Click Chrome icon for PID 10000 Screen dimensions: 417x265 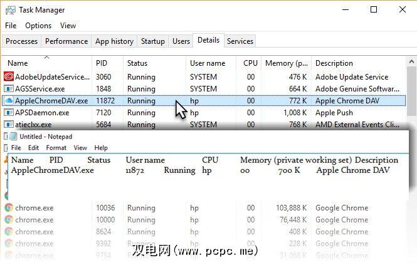[9, 220]
